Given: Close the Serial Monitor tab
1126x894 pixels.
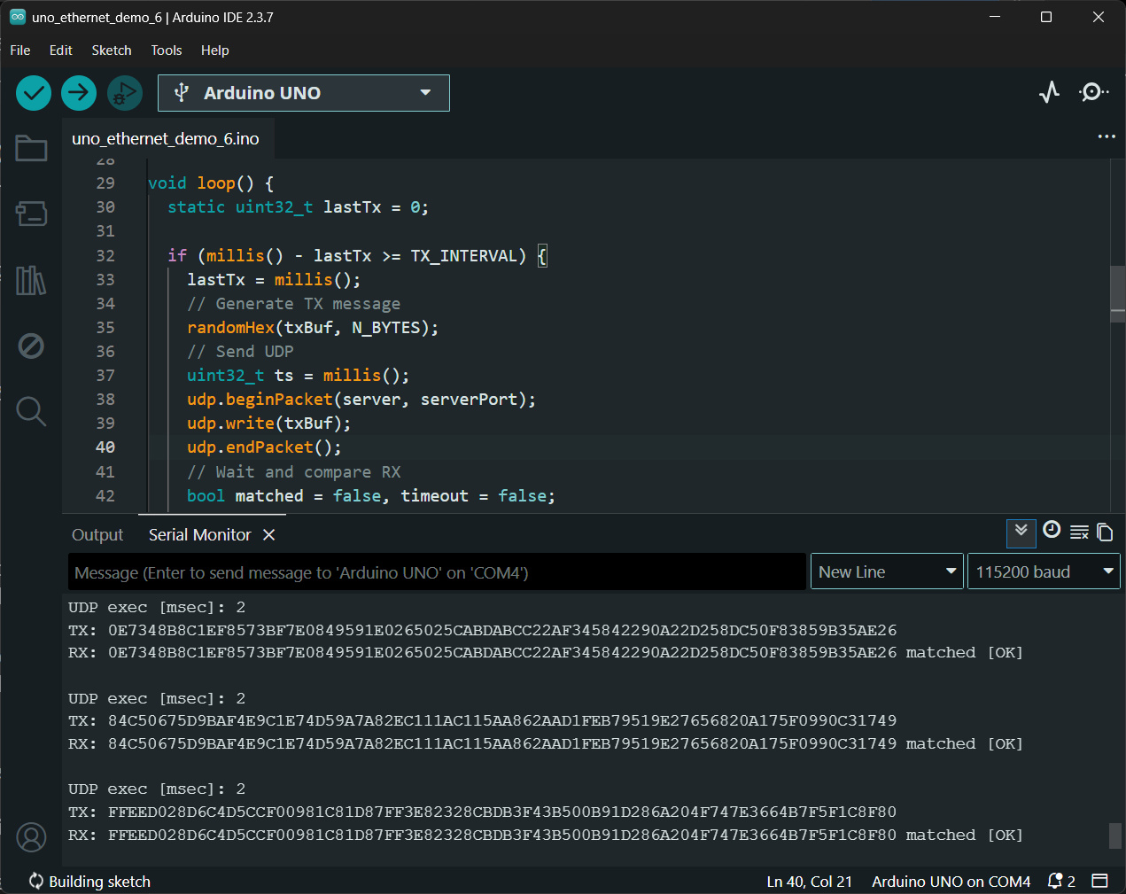Looking at the screenshot, I should [269, 535].
